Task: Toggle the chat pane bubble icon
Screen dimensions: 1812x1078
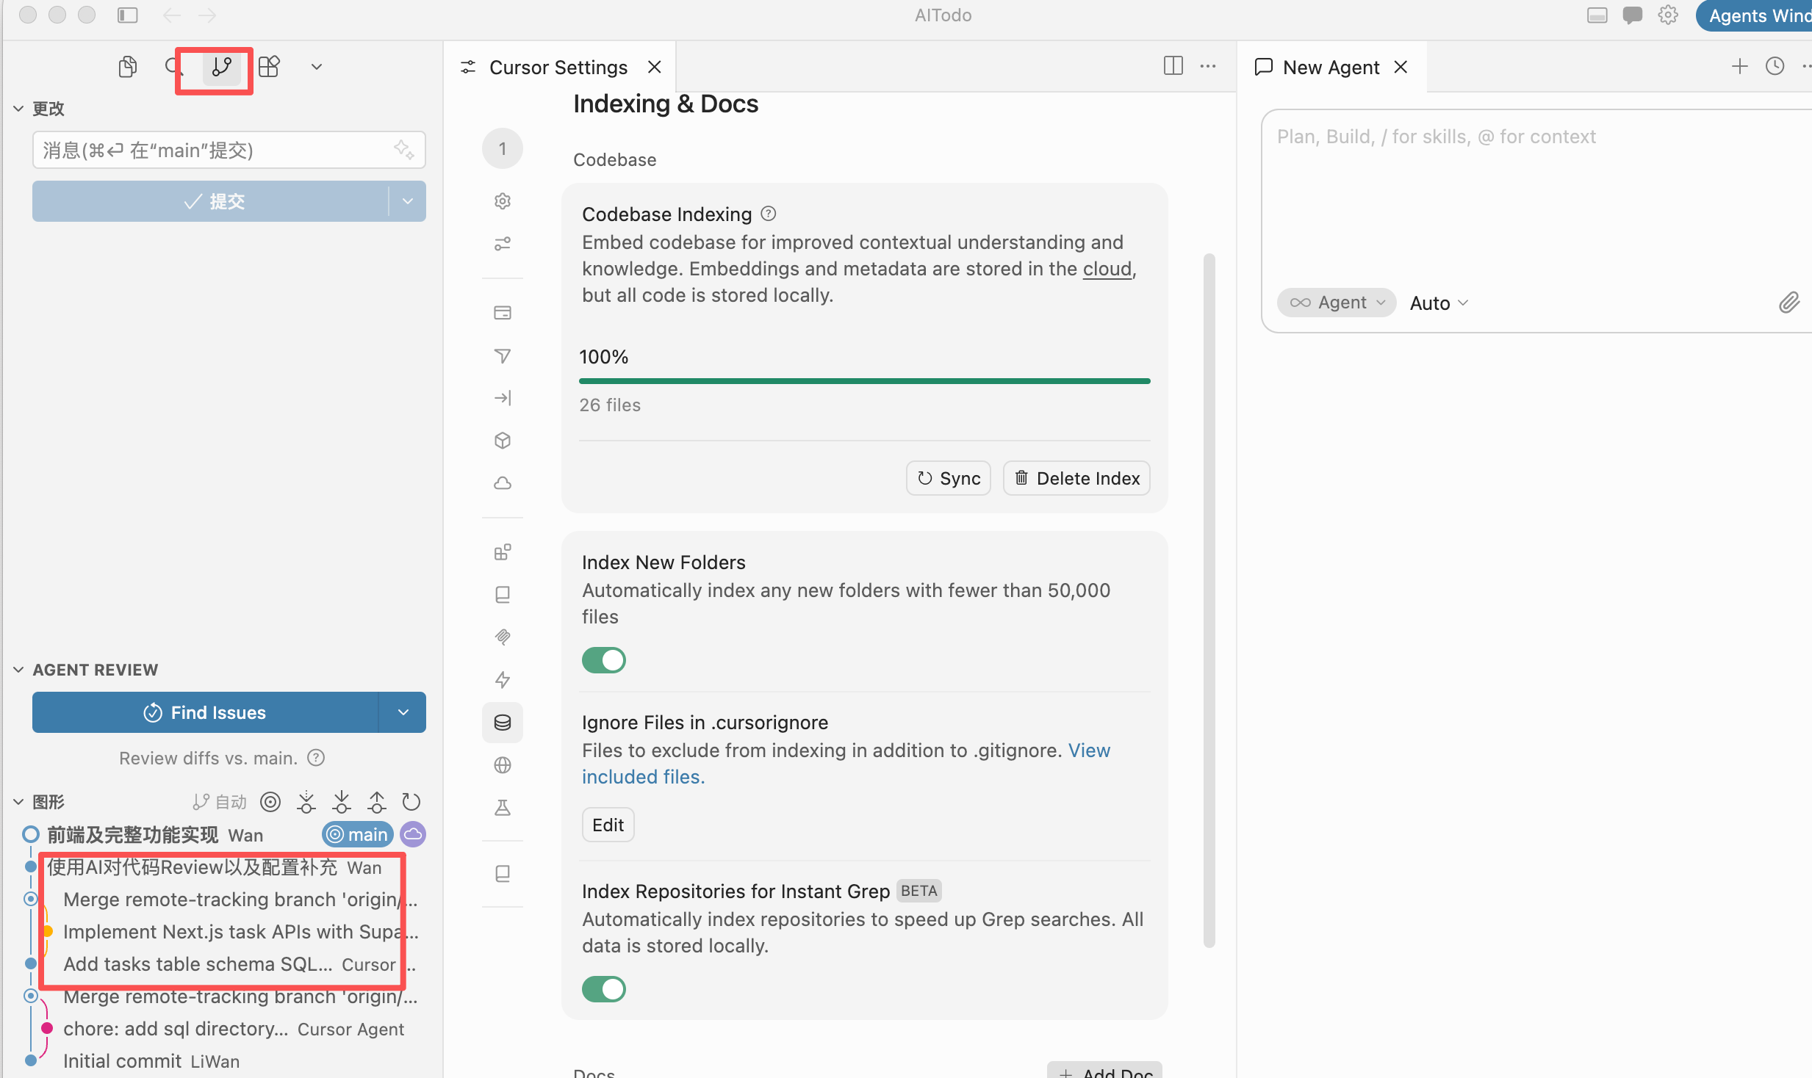Action: click(x=1632, y=15)
